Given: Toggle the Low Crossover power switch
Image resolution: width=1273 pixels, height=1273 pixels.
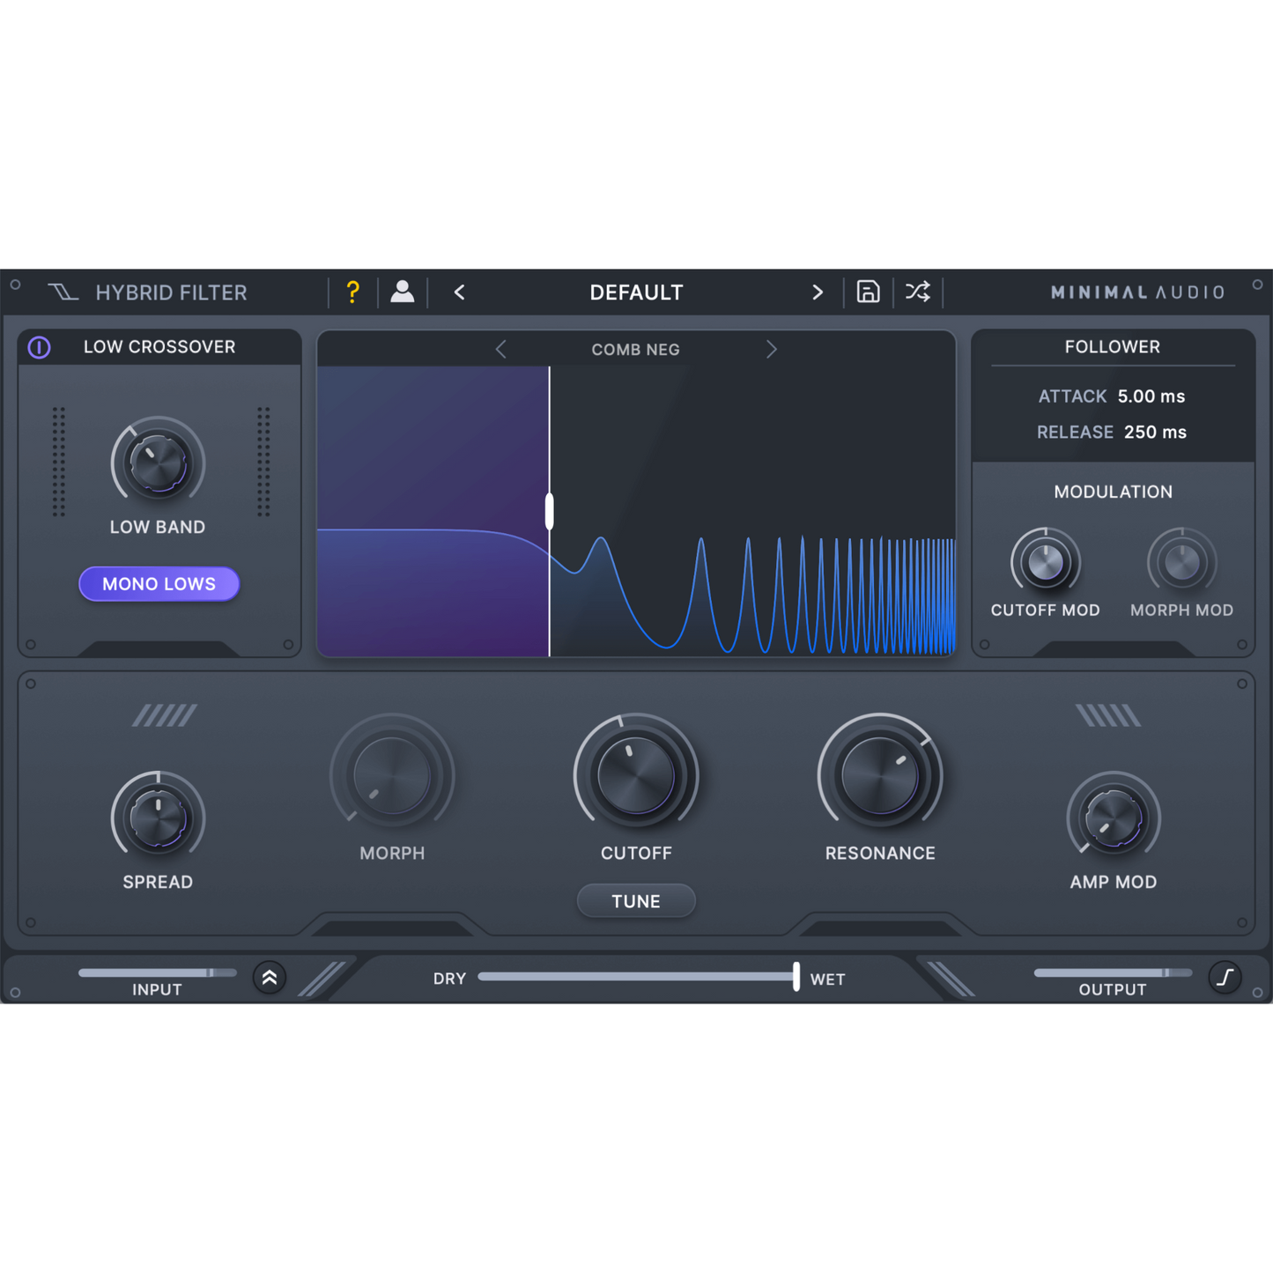Looking at the screenshot, I should [x=39, y=347].
